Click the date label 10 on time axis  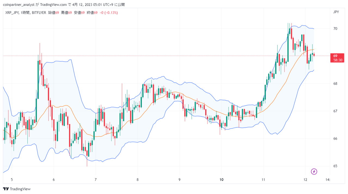coord(221,180)
